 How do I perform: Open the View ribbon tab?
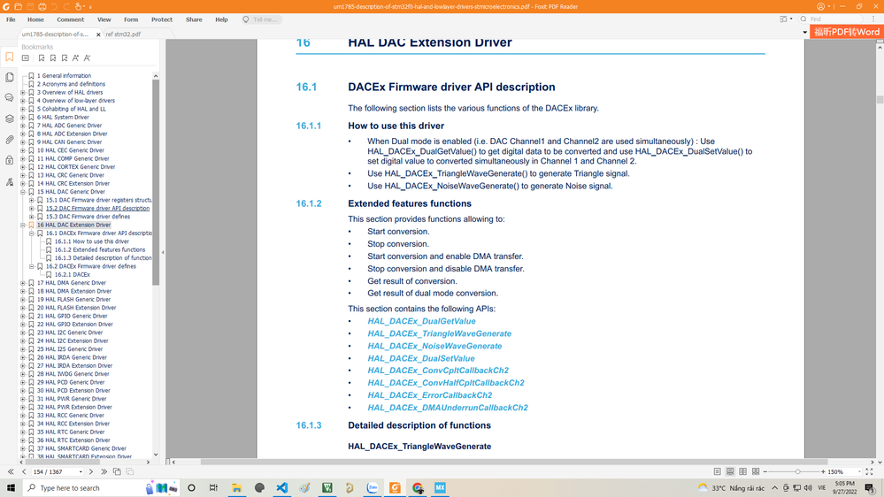pyautogui.click(x=104, y=19)
